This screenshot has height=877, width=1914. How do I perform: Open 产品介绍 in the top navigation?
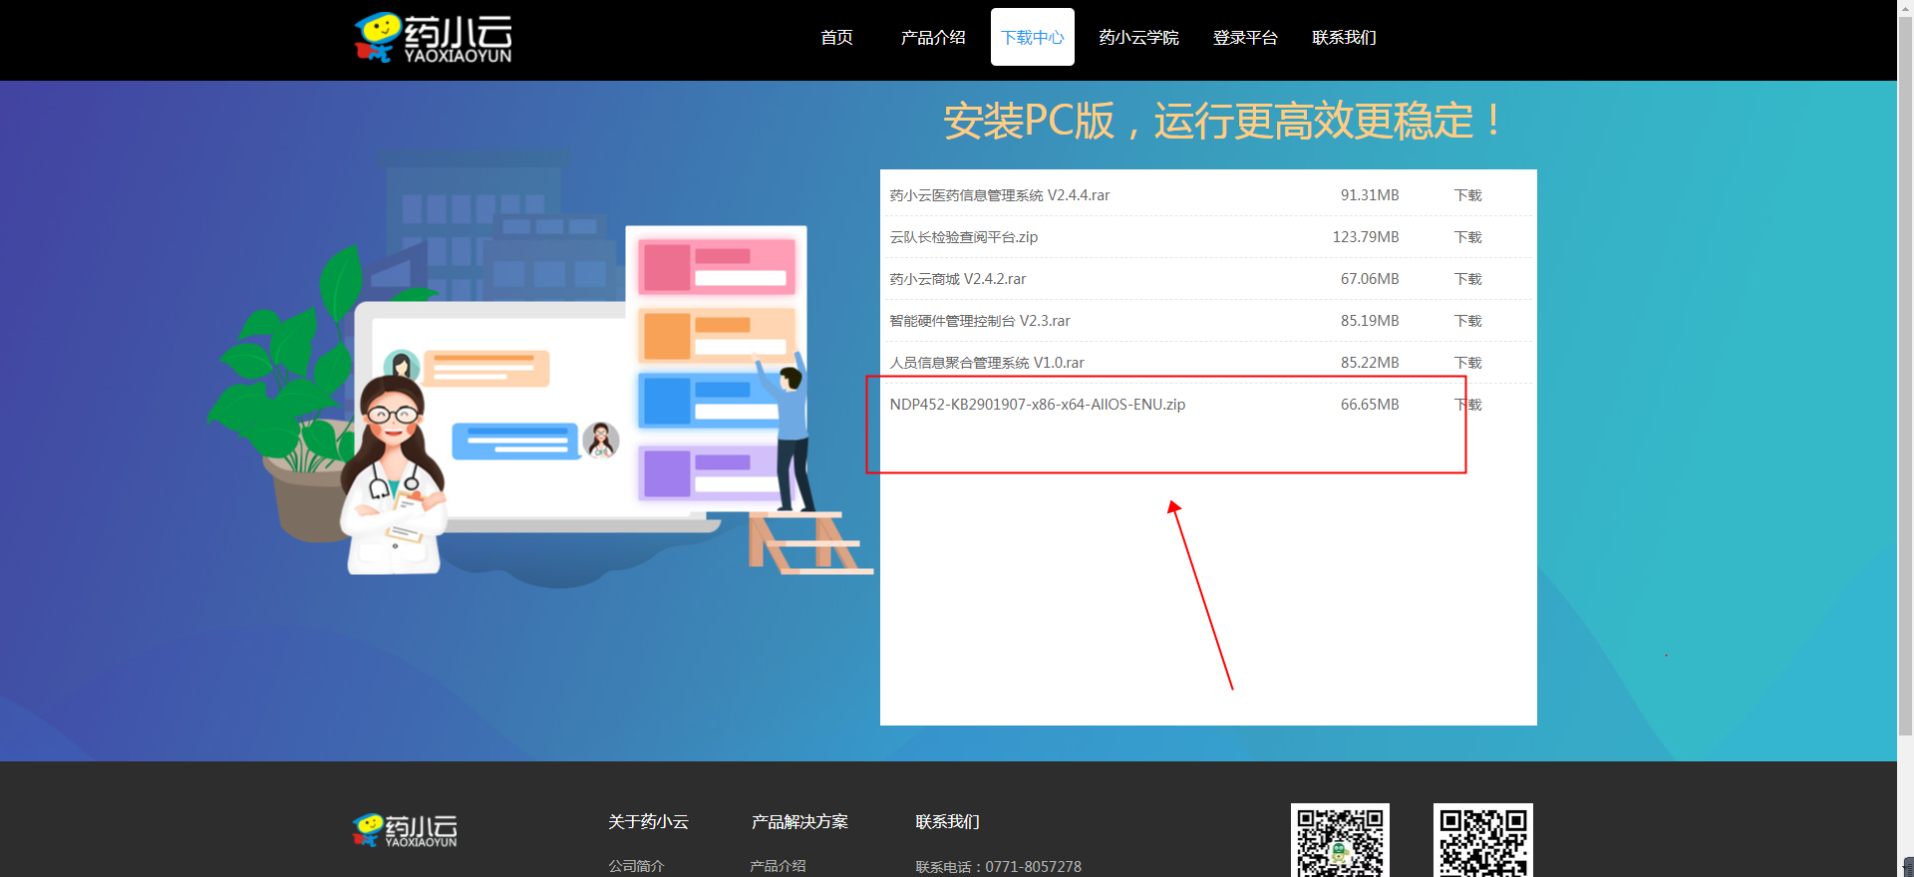point(933,38)
